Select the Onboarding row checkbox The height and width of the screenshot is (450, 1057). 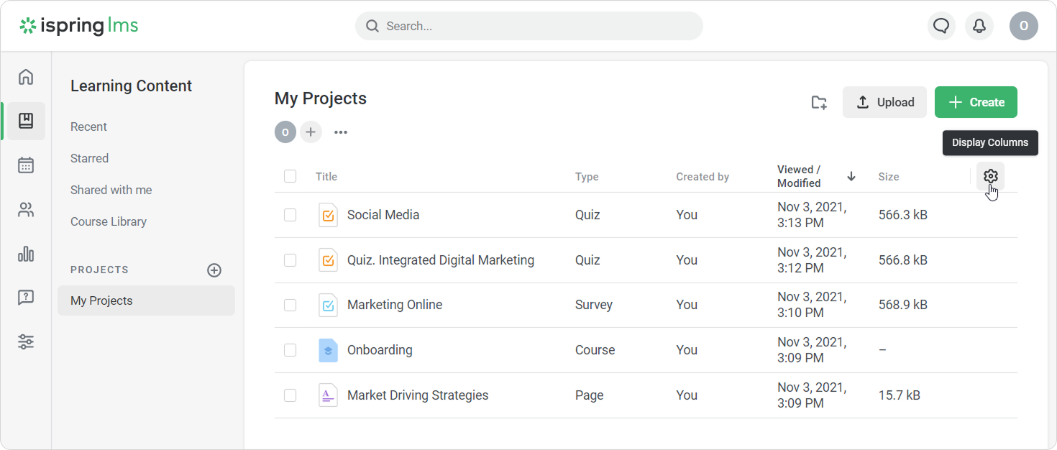pos(290,350)
